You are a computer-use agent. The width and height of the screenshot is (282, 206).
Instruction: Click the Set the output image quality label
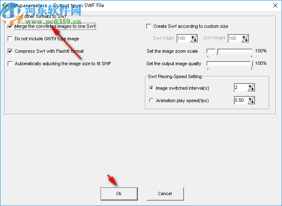(x=174, y=64)
